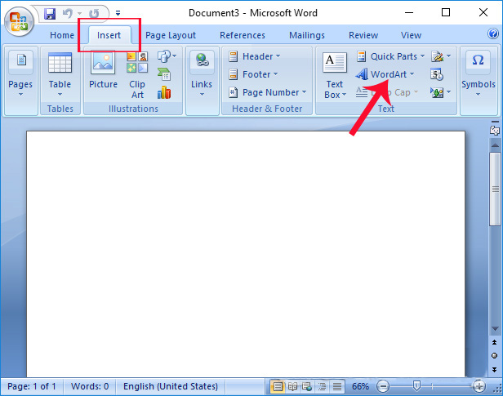Open the Page Layout tab
The width and height of the screenshot is (503, 396).
[x=171, y=35]
